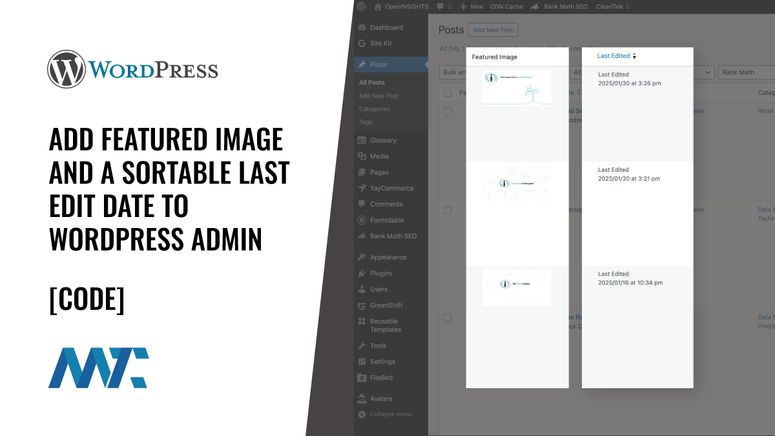Click the plus New item in admin bar

pos(471,6)
